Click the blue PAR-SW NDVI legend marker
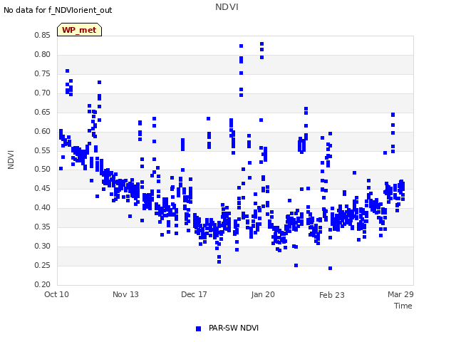 pyautogui.click(x=198, y=328)
